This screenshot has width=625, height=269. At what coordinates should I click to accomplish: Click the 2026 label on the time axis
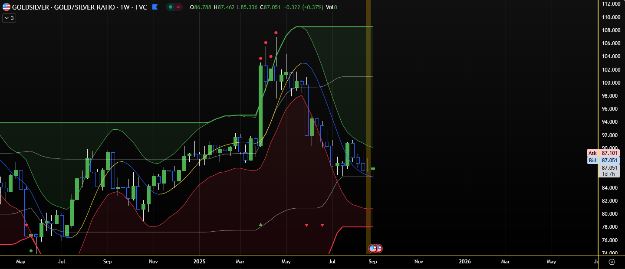click(x=465, y=262)
